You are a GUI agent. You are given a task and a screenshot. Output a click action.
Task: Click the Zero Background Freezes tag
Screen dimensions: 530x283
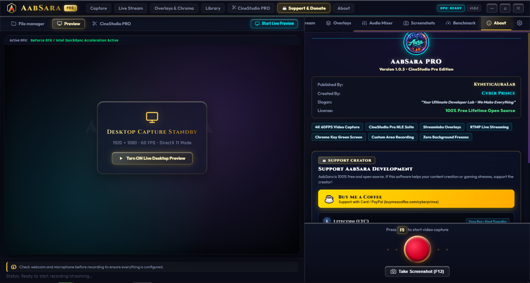tap(446, 137)
